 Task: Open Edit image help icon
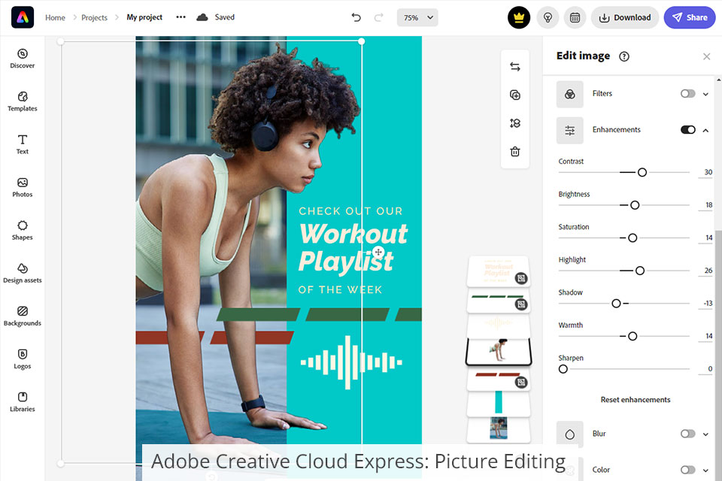624,56
